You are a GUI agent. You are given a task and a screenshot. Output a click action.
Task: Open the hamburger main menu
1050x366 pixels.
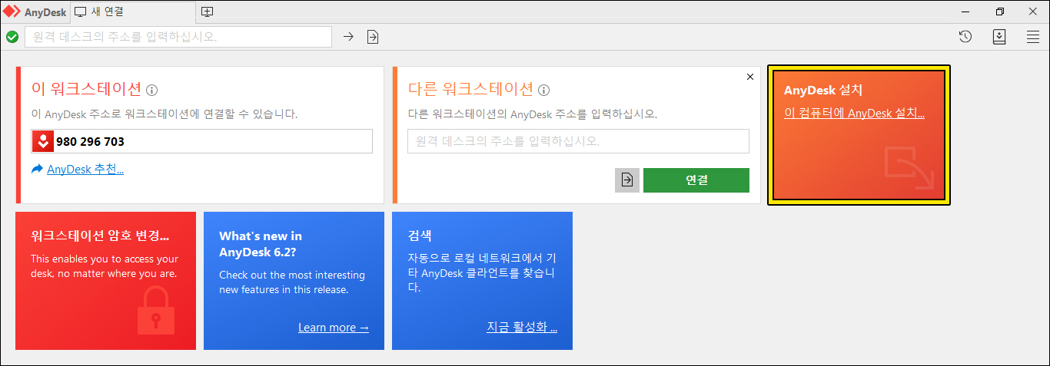coord(1033,37)
